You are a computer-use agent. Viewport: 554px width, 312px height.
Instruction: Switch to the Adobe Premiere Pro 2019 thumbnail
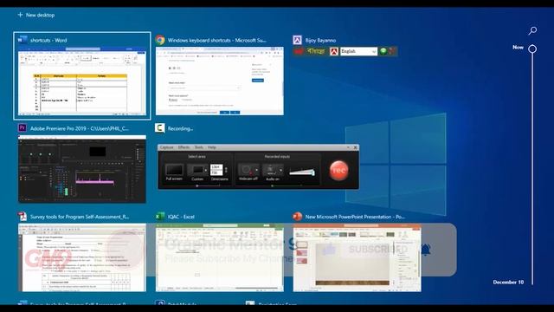click(82, 169)
